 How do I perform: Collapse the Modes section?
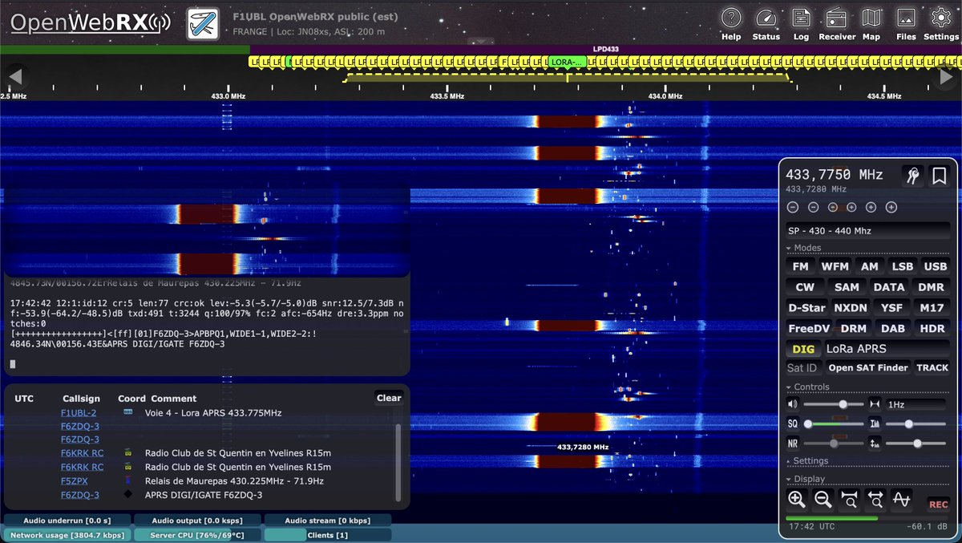[867, 249]
